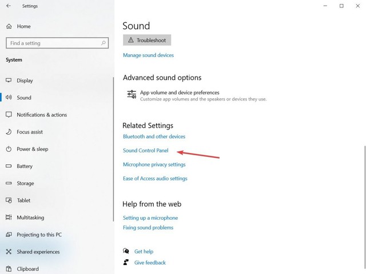Click the main page vertical scrollbar

364,207
